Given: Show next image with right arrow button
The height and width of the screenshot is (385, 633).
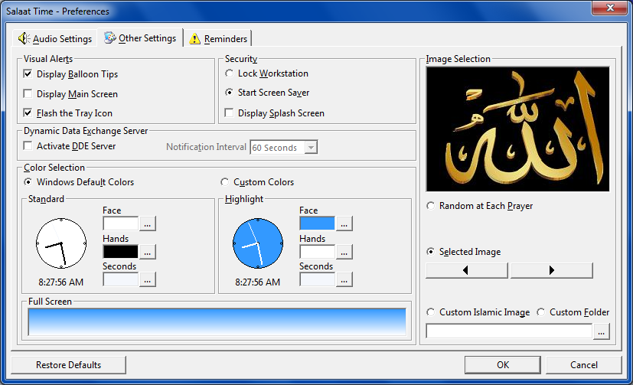Looking at the screenshot, I should 552,270.
